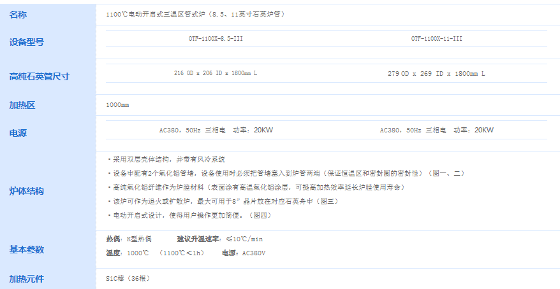Select the temperature text 温度: 1000℃
Screen dimensions: 560x289
[x=128, y=253]
